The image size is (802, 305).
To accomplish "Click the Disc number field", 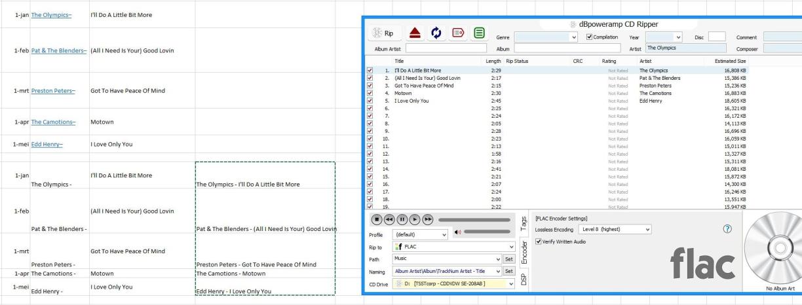I will point(717,37).
